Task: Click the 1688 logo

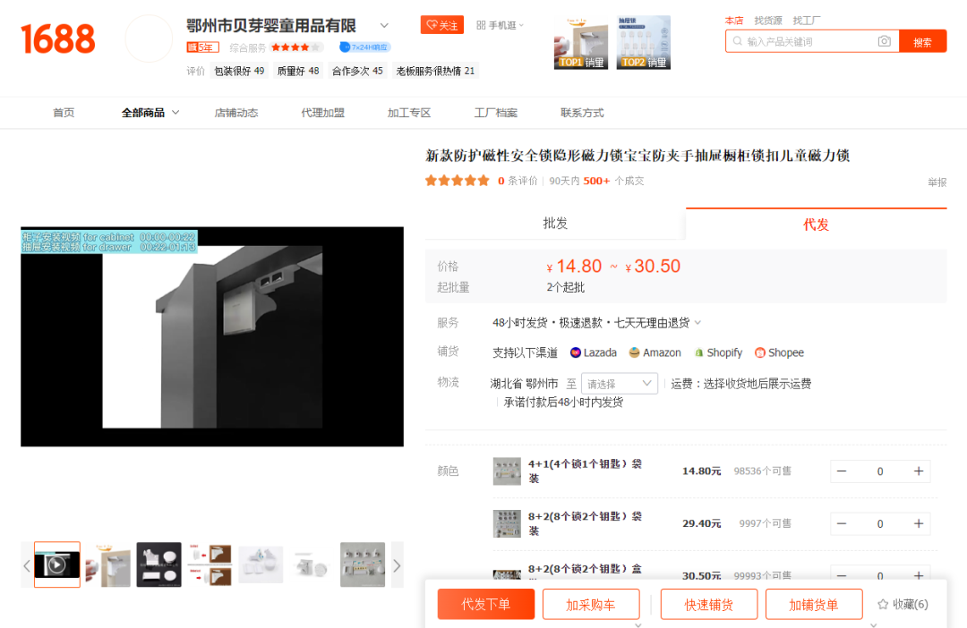Action: coord(58,38)
